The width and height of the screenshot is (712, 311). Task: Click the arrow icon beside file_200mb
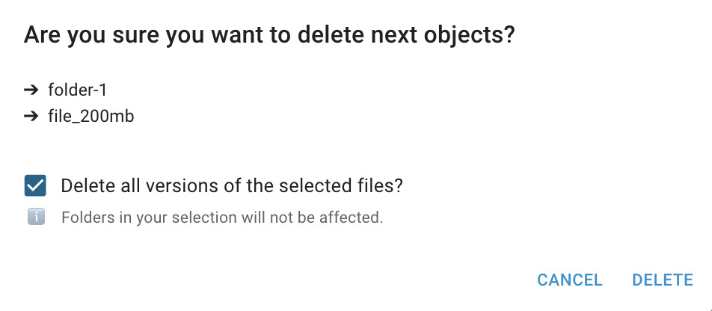point(31,116)
